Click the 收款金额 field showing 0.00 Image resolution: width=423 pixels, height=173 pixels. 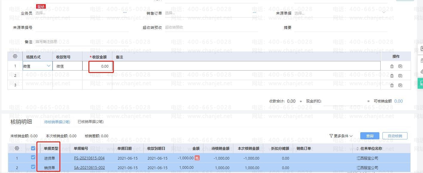click(101, 66)
